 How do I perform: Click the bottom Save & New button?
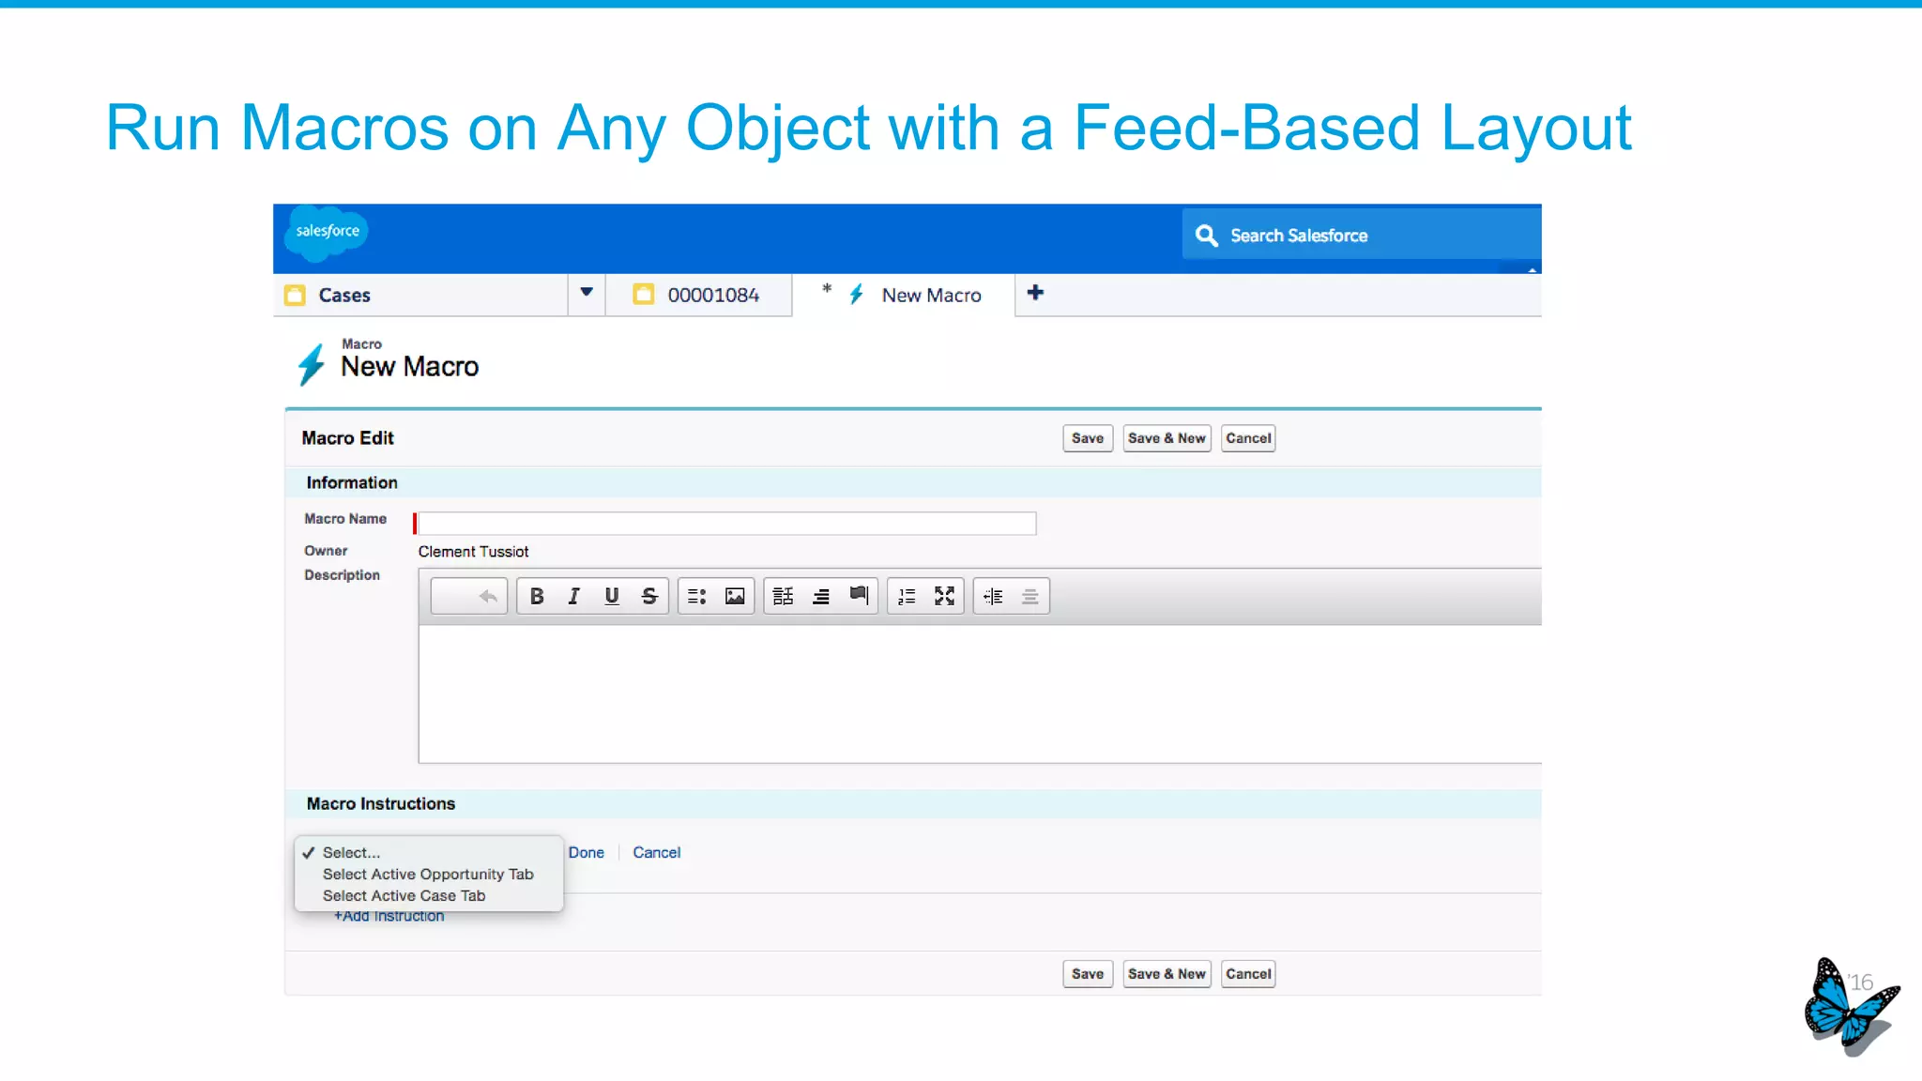coord(1167,974)
